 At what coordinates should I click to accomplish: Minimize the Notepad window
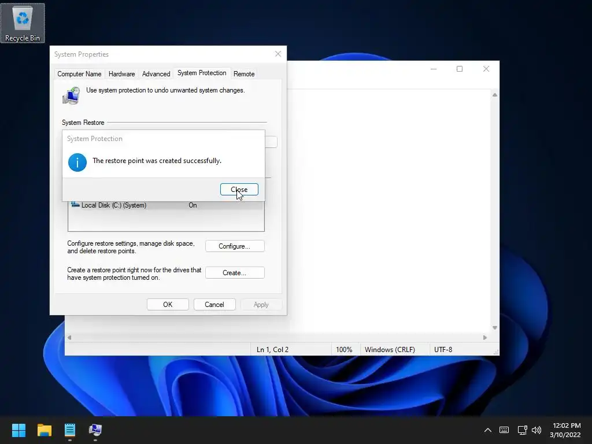click(x=434, y=69)
